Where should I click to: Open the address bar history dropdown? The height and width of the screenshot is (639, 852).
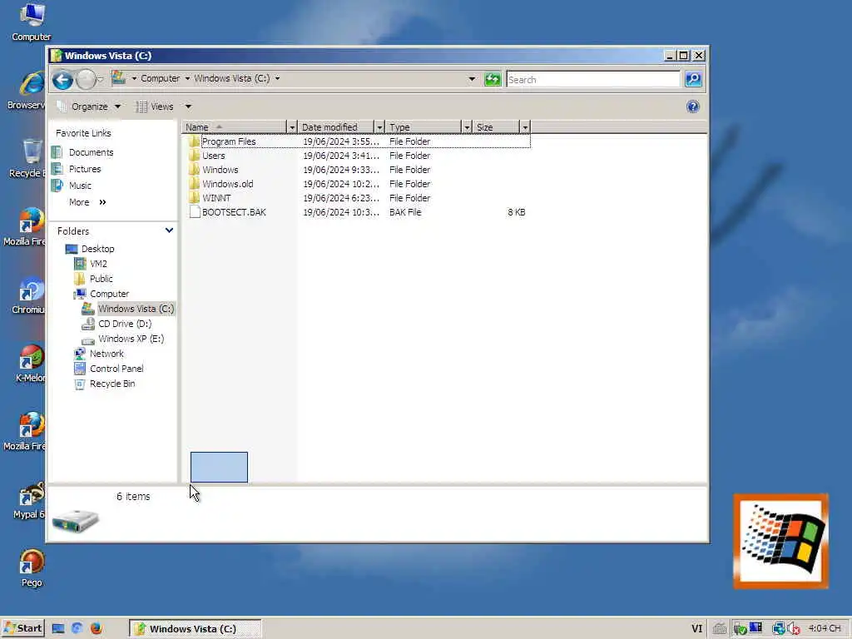pyautogui.click(x=472, y=79)
